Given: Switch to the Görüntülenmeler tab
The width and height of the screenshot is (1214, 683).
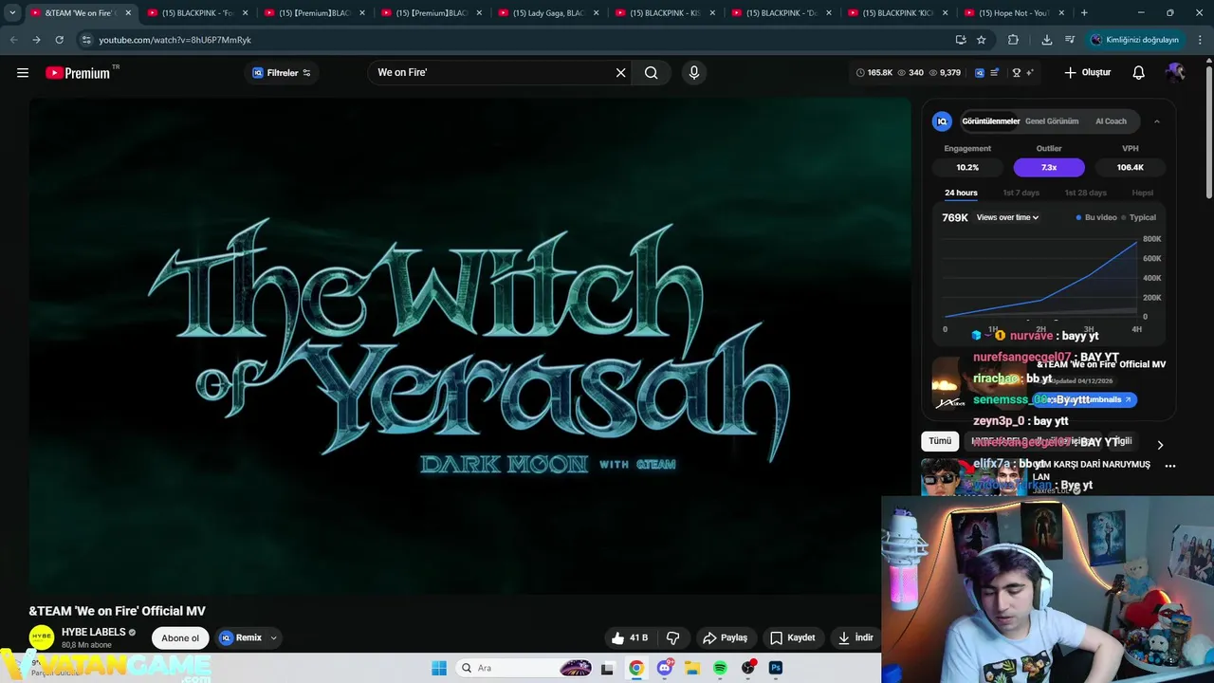Looking at the screenshot, I should tap(990, 121).
